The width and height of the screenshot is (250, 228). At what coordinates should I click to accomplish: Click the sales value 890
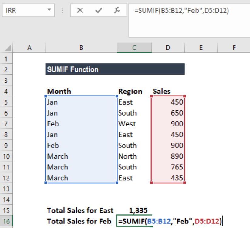tap(168, 156)
